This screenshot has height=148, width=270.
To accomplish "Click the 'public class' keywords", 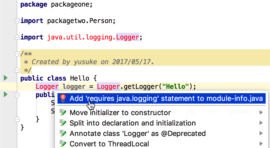I will 43,78.
